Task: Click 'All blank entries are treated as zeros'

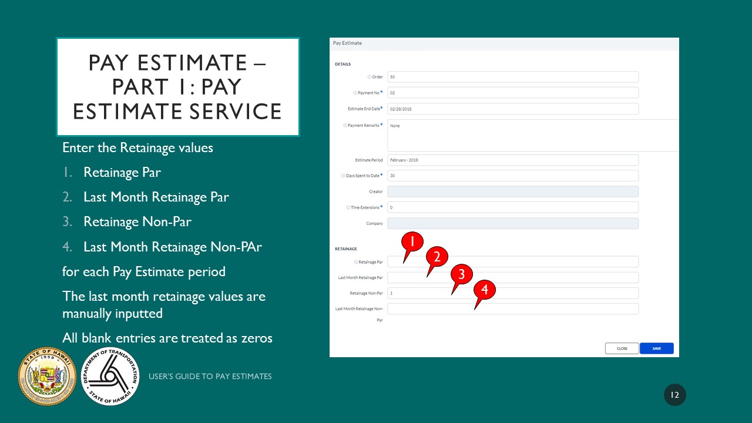Action: pyautogui.click(x=167, y=338)
